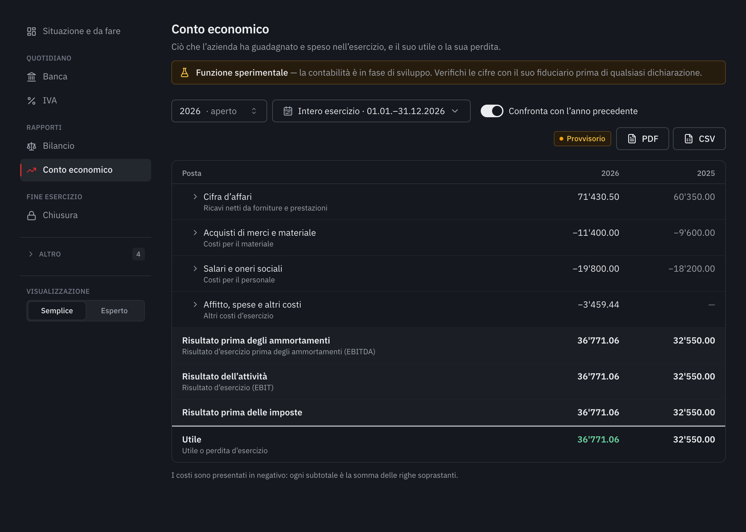
Task: Click the Chiusura padlock icon
Action: (x=32, y=216)
